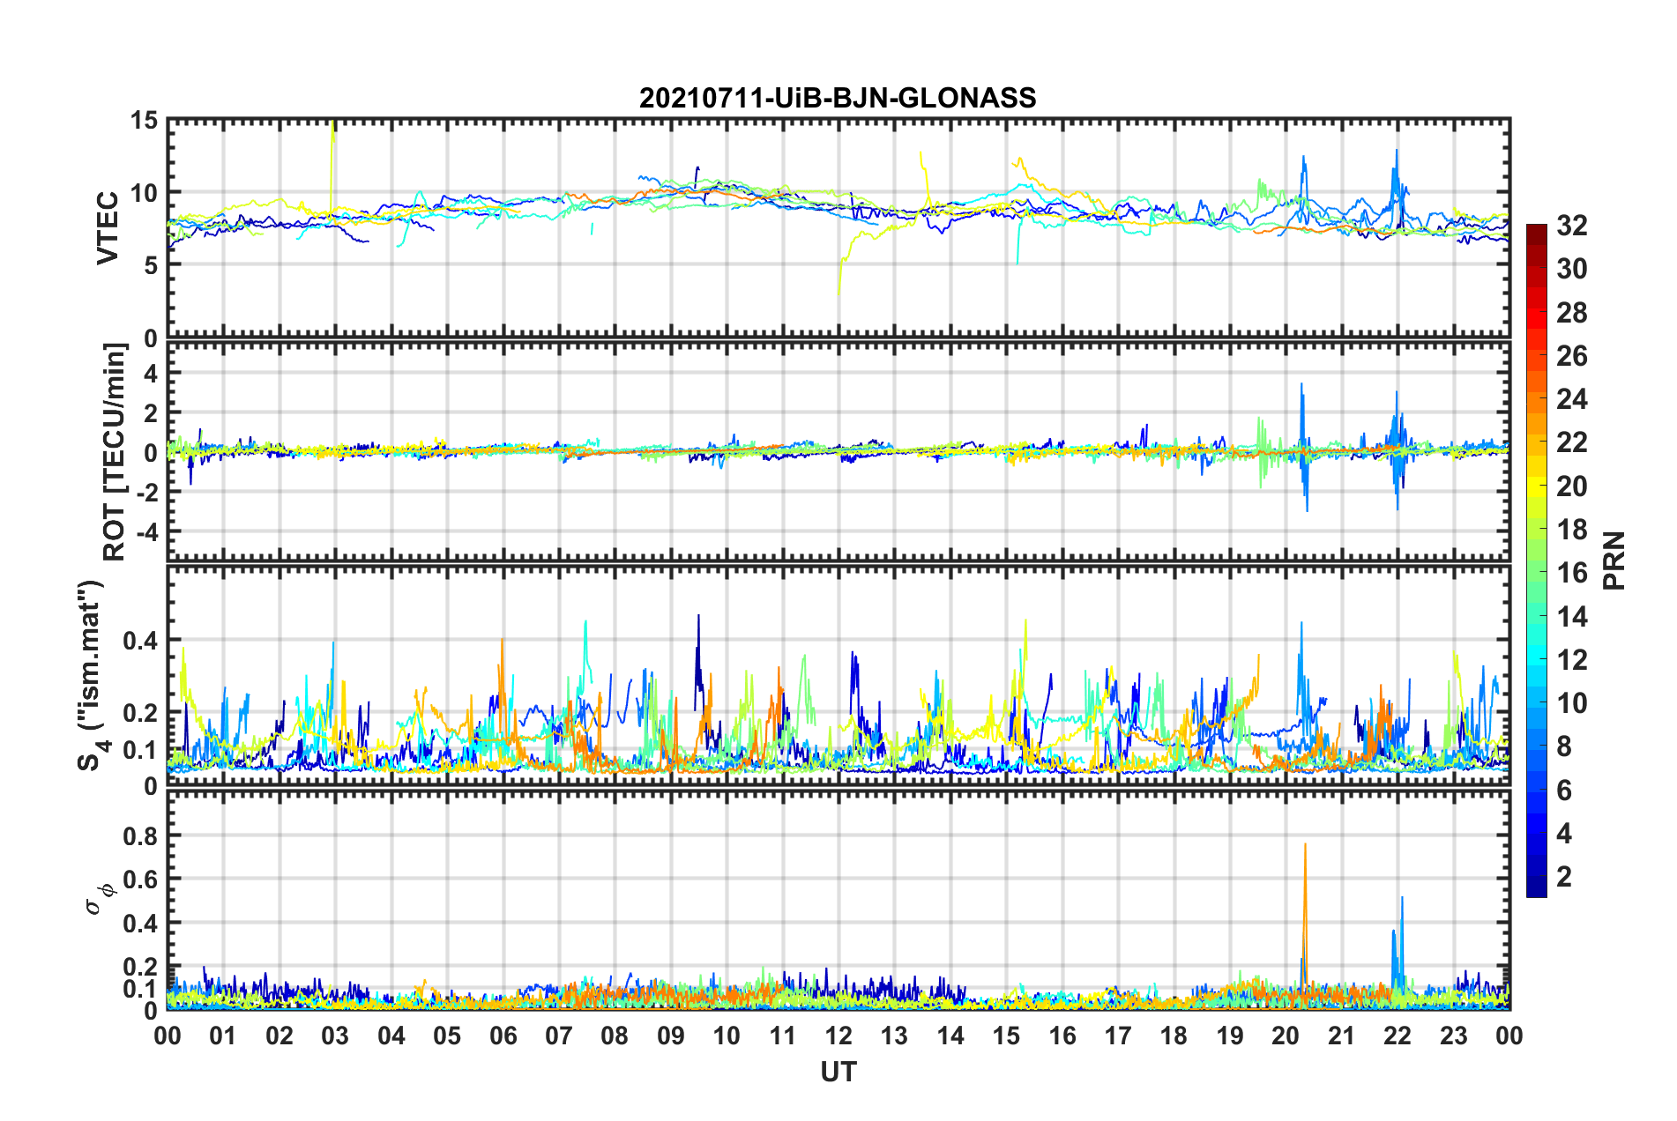1677x1121 pixels.
Task: Click the 13 hour label on UT axis
Action: click(x=894, y=1036)
